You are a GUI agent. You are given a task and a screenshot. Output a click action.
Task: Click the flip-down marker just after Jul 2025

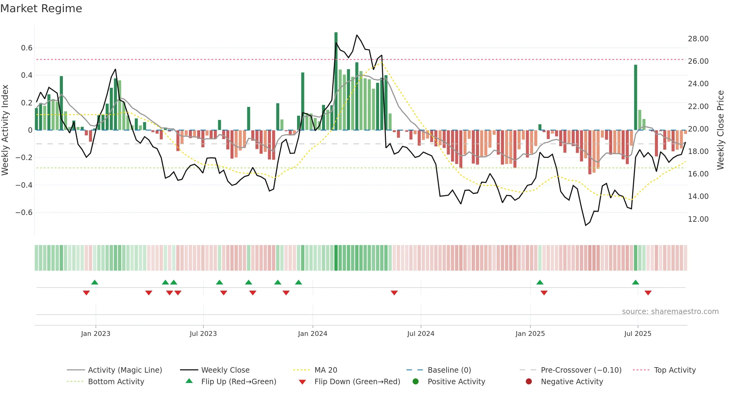(648, 293)
